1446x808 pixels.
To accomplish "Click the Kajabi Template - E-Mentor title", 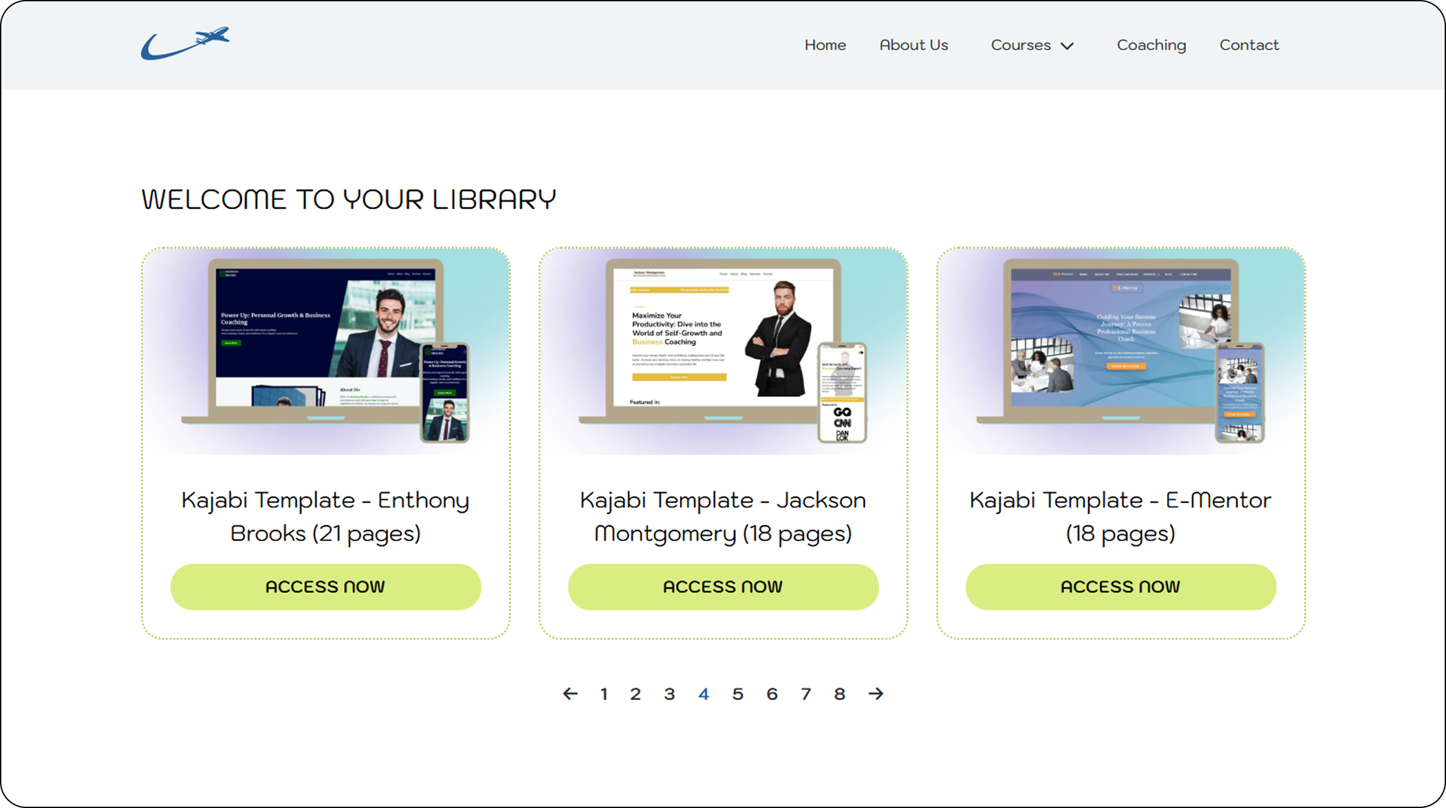I will pos(1120,516).
